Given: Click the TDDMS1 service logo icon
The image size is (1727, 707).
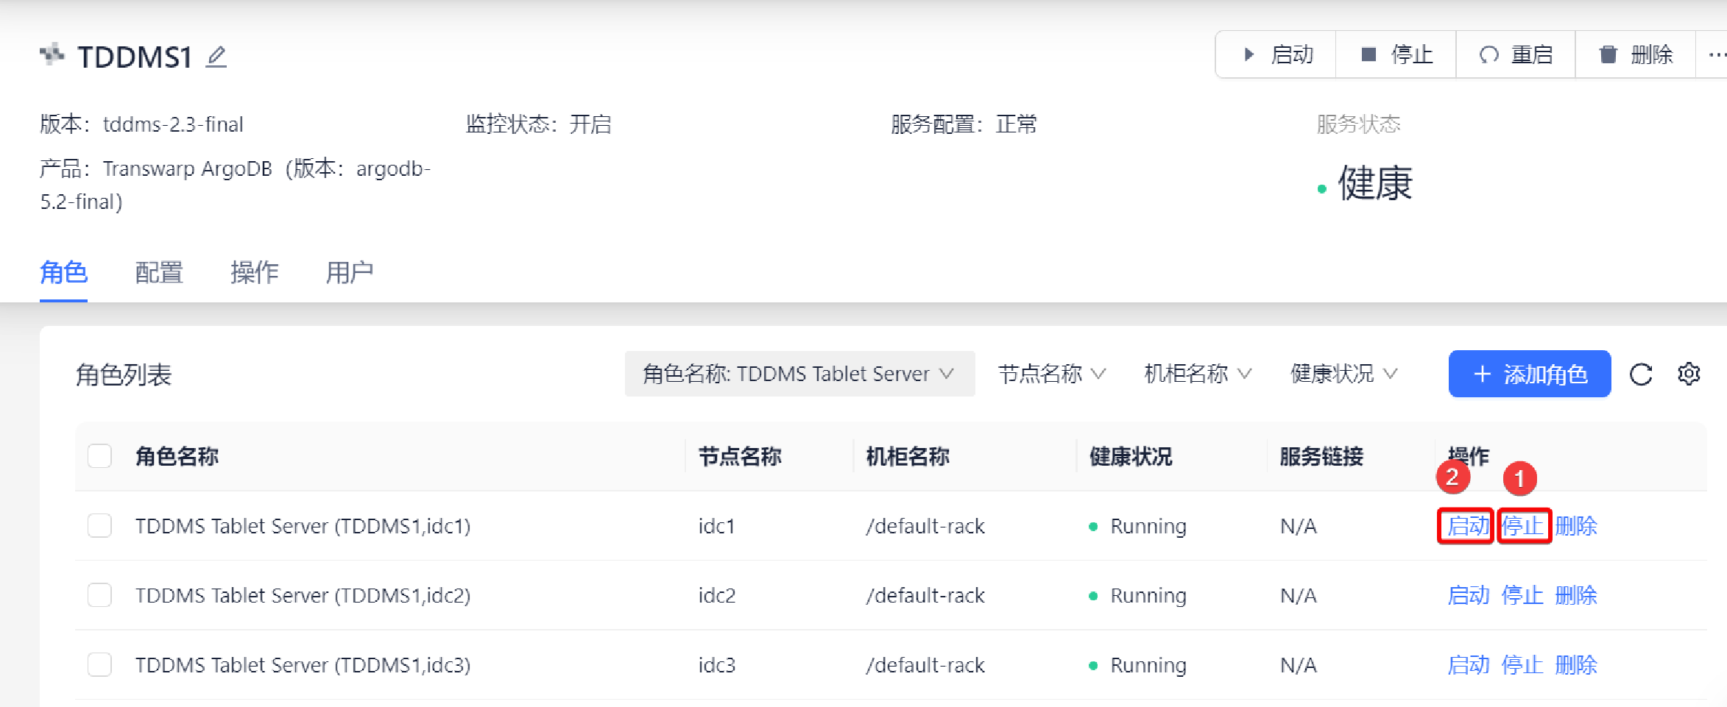Looking at the screenshot, I should pos(52,54).
